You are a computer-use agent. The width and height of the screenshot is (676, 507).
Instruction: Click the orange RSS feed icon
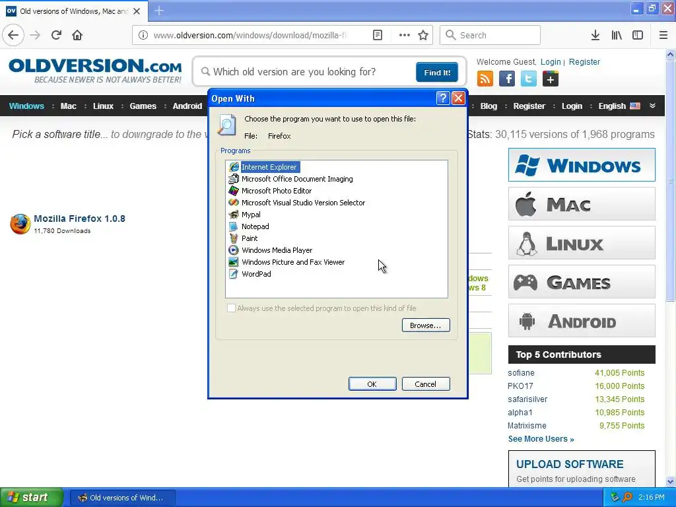(x=485, y=79)
